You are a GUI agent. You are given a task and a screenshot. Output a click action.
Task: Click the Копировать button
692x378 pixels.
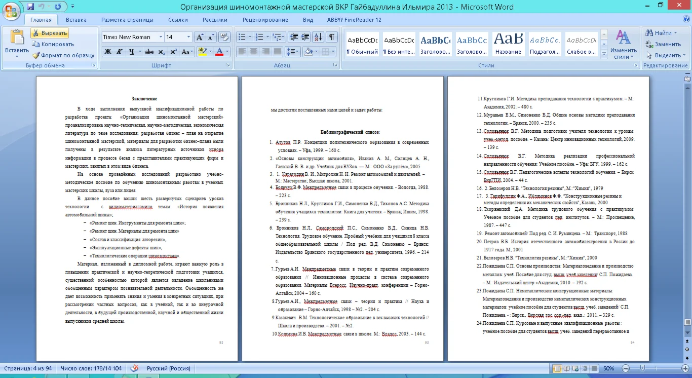(x=53, y=44)
